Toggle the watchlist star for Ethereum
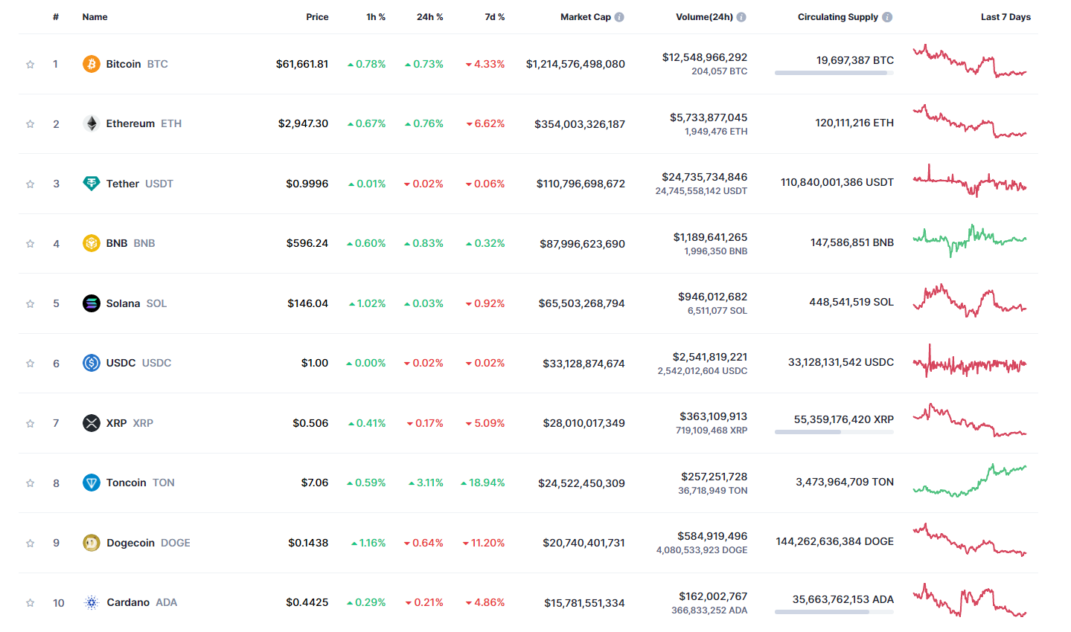The width and height of the screenshot is (1071, 632). pyautogui.click(x=31, y=124)
